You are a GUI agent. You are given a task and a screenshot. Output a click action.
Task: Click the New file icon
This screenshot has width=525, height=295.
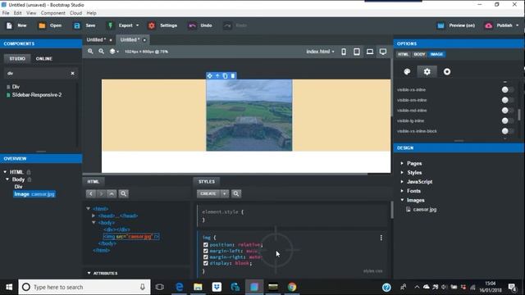tap(9, 25)
